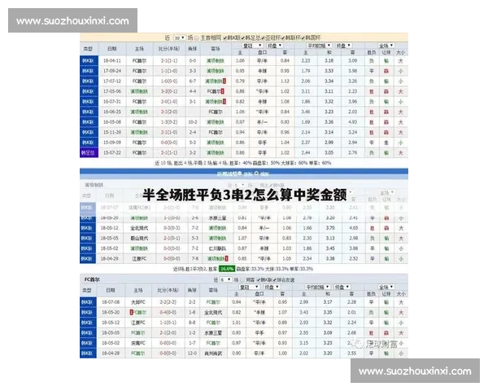Click the 韩K联 badge in the 16-07-31 row
The width and height of the screenshot is (488, 391).
tap(88, 102)
